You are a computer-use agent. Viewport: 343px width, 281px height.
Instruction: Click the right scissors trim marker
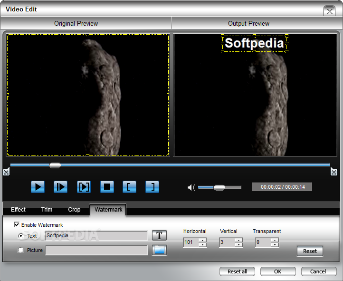click(334, 172)
